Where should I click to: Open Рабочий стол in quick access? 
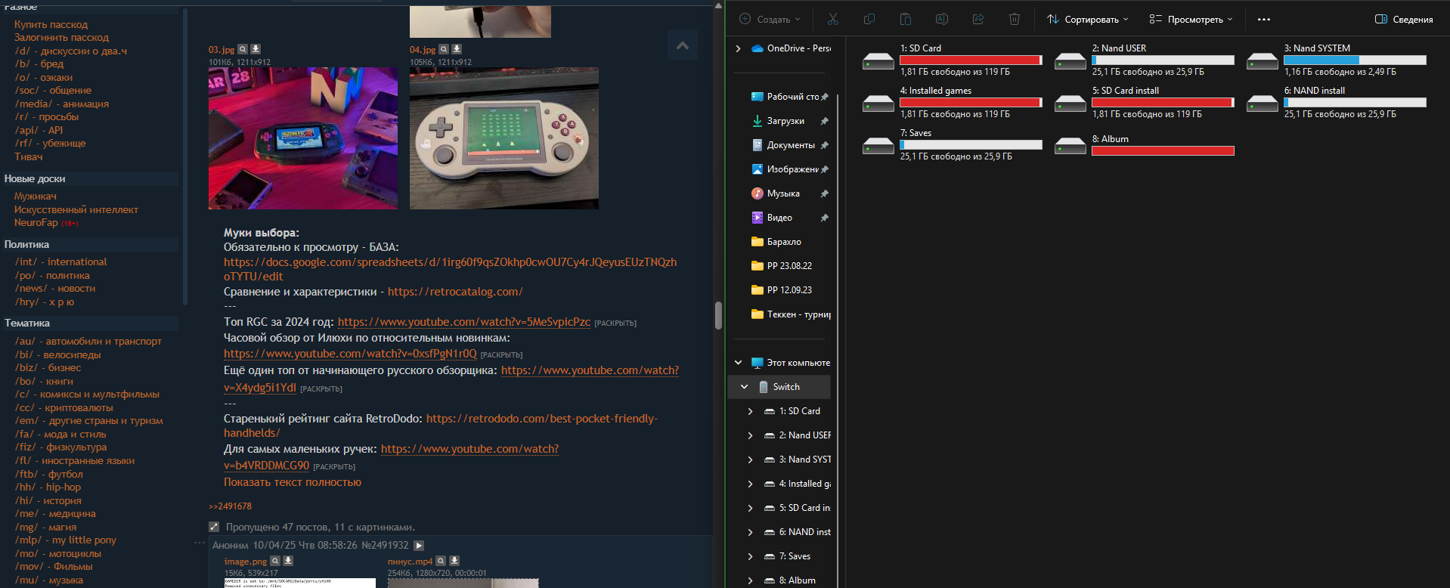(786, 97)
